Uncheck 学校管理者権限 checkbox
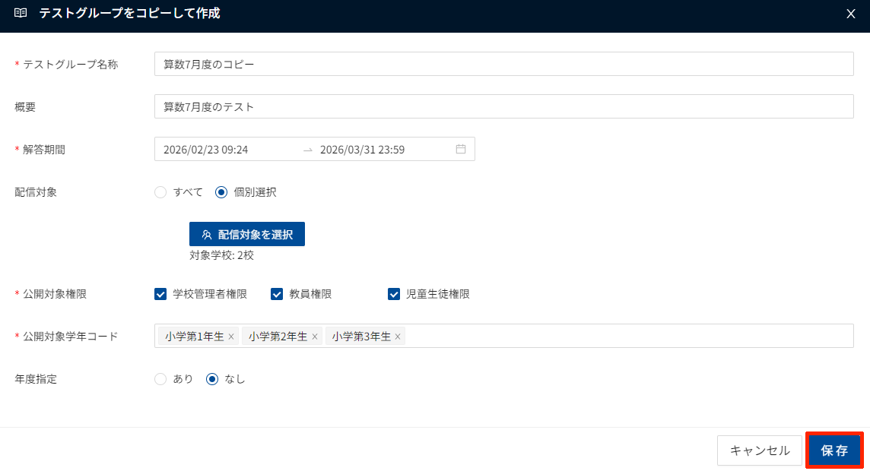This screenshot has width=870, height=471. click(x=160, y=294)
